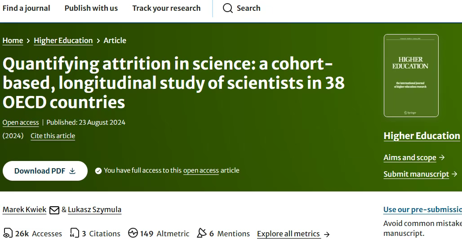Open the Publish with us menu
This screenshot has height=239, width=462.
click(x=91, y=8)
